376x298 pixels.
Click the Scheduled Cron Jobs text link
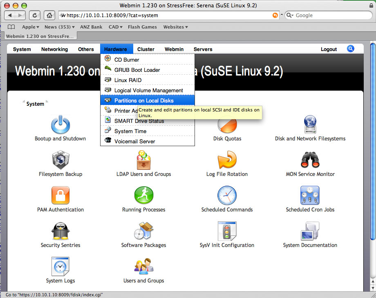[x=310, y=209]
